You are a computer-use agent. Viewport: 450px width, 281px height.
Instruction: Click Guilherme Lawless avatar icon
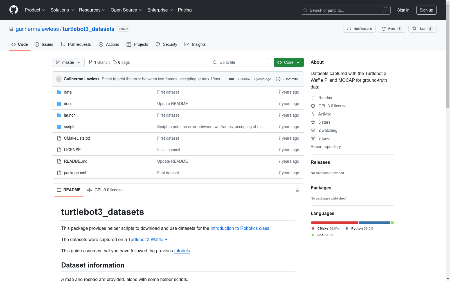coord(59,79)
